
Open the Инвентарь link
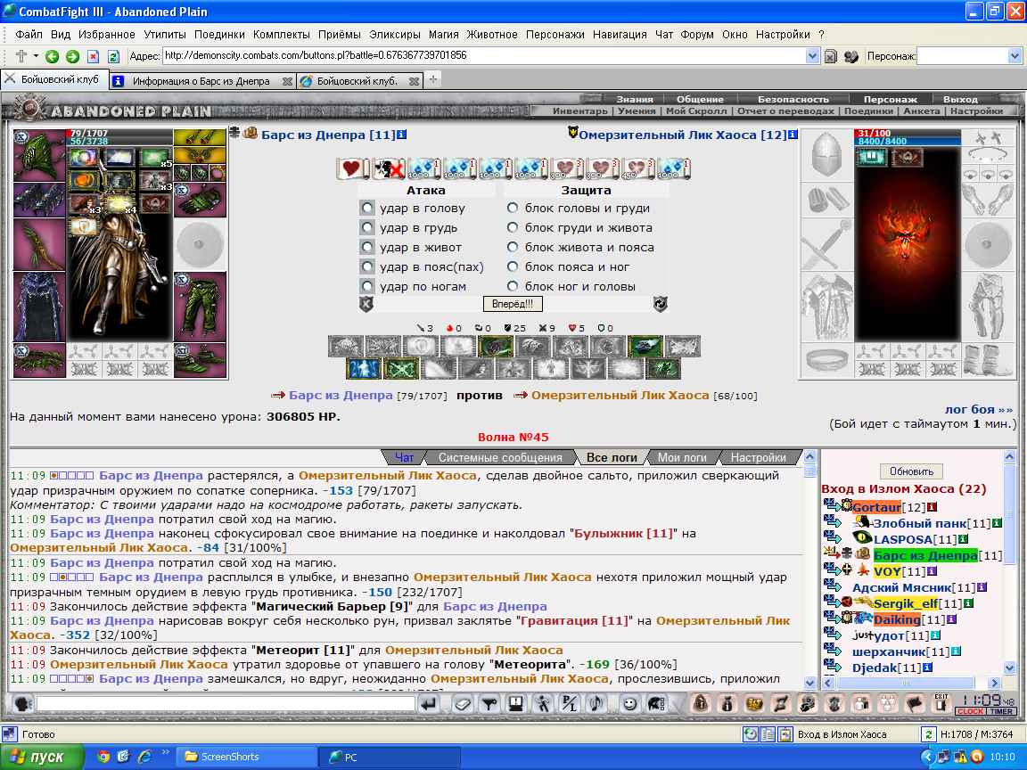(x=579, y=111)
